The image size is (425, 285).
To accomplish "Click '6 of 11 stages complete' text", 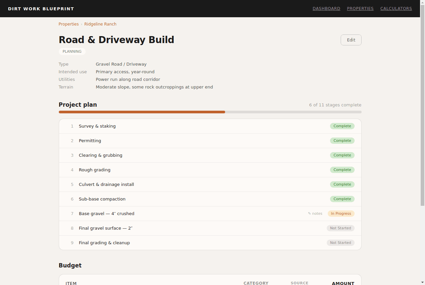I will 335,105.
